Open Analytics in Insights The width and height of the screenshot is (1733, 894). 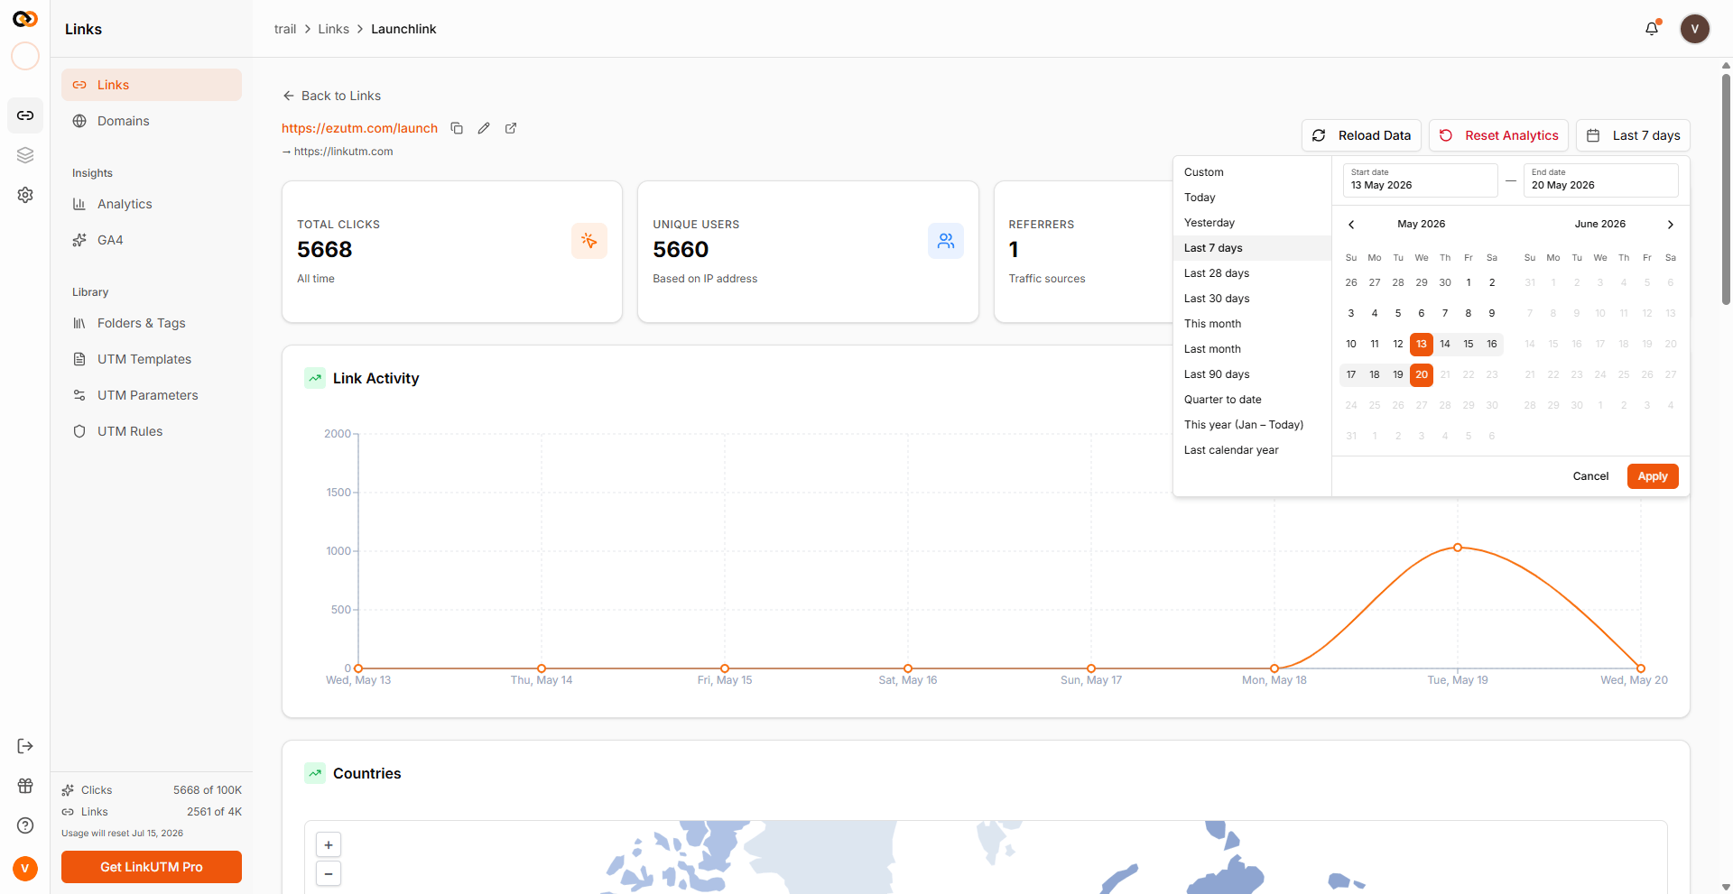tap(152, 204)
